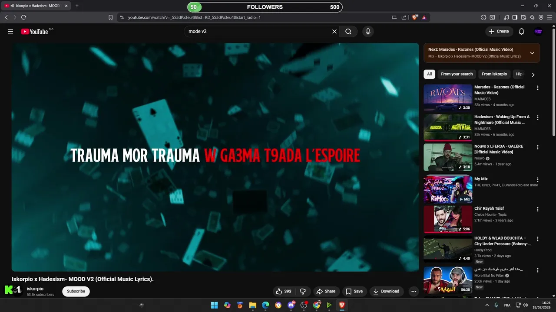556x312 pixels.
Task: Clear the search box text
Action: (x=334, y=32)
